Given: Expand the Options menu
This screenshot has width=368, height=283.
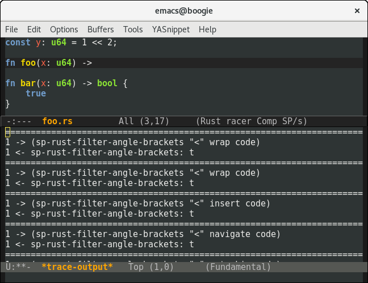Looking at the screenshot, I should click(64, 29).
